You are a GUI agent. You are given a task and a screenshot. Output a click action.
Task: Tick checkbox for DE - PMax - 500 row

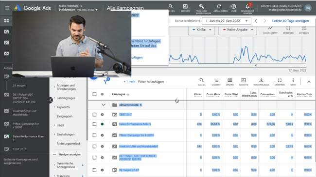94,158
